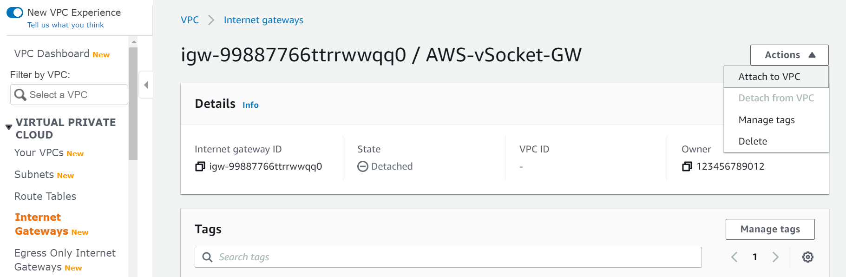Open the Internet gateways breadcrumb link

(263, 20)
